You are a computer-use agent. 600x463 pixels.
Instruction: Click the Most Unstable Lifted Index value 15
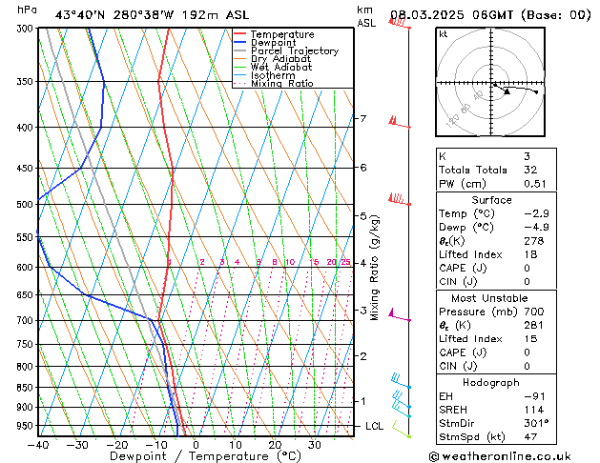coord(530,339)
